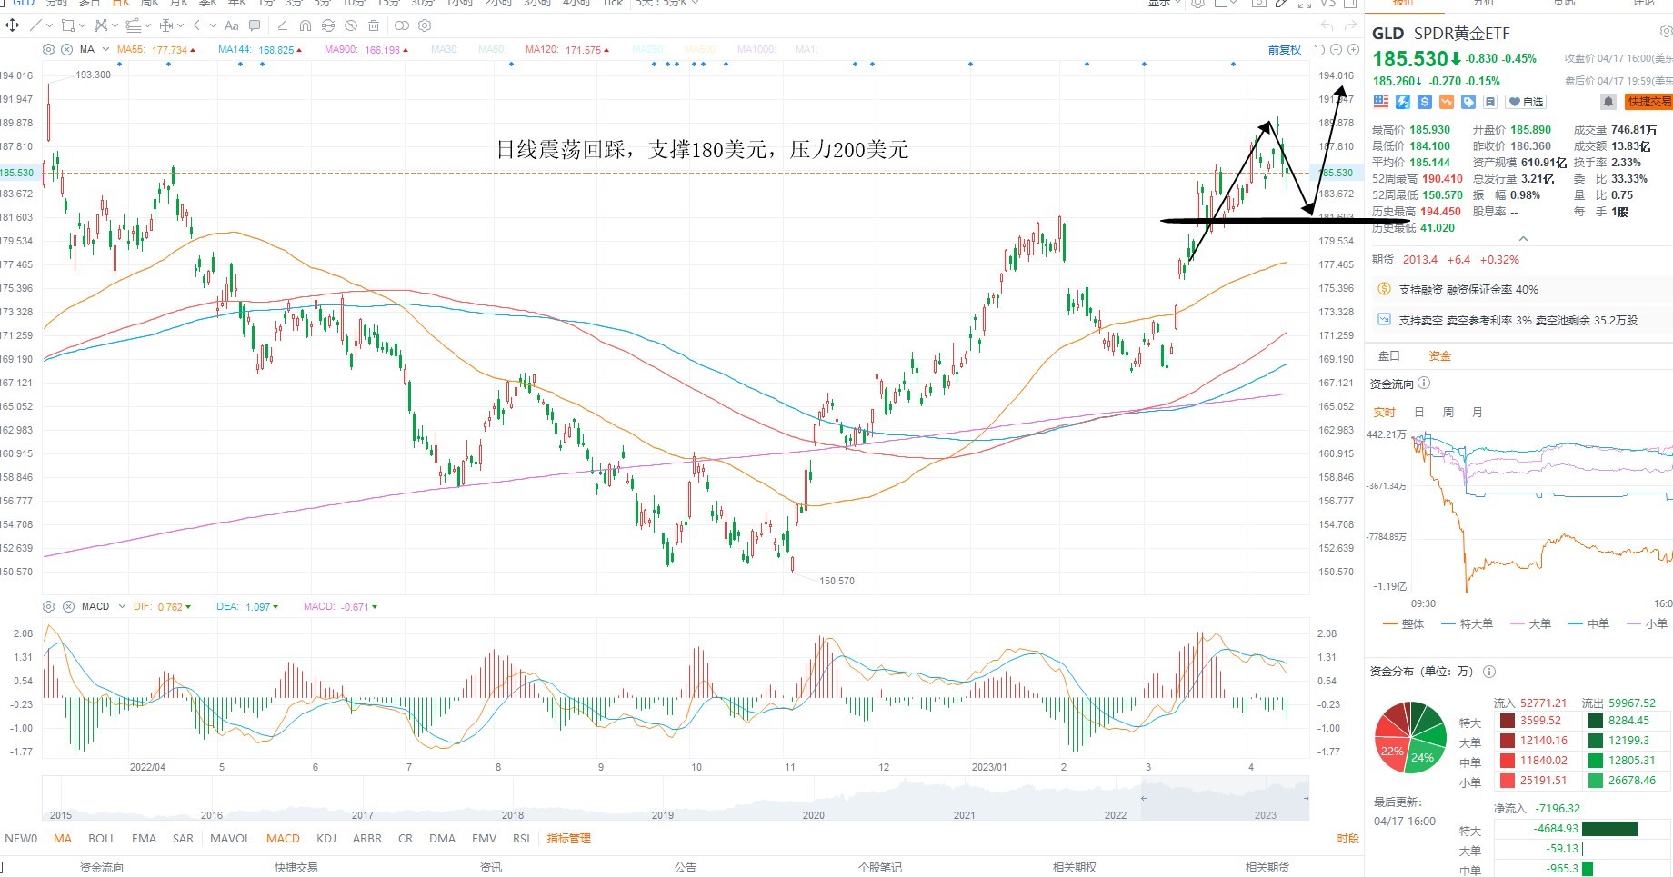The image size is (1673, 877).
Task: Select the price range measure tool
Action: [x=166, y=25]
